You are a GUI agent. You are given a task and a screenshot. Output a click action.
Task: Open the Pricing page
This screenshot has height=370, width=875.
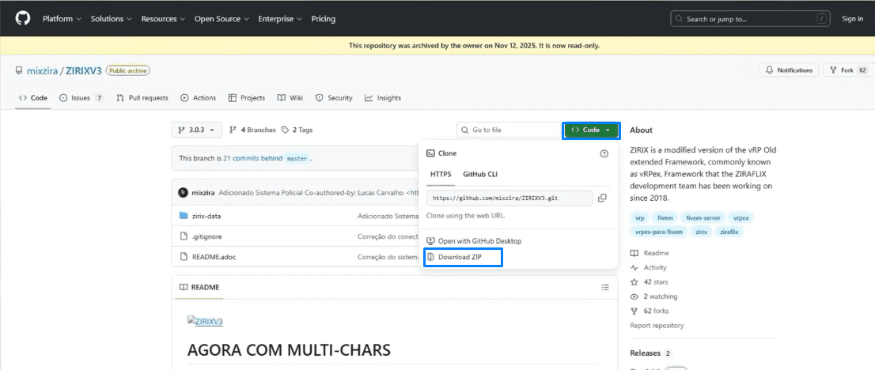coord(323,18)
